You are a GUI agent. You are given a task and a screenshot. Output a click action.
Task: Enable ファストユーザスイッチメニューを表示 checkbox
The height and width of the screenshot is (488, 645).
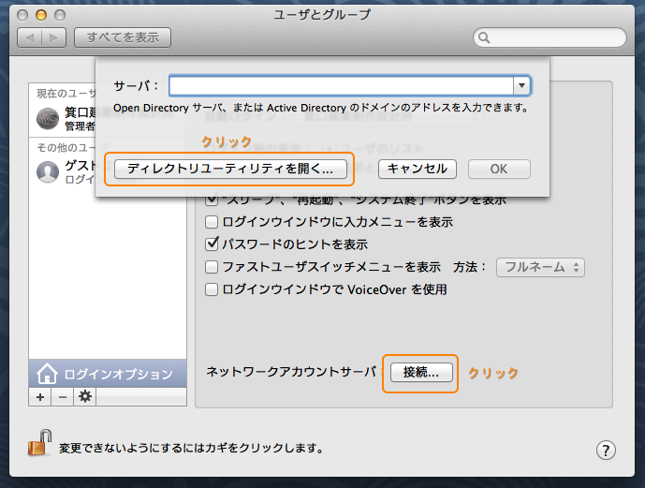point(212,267)
